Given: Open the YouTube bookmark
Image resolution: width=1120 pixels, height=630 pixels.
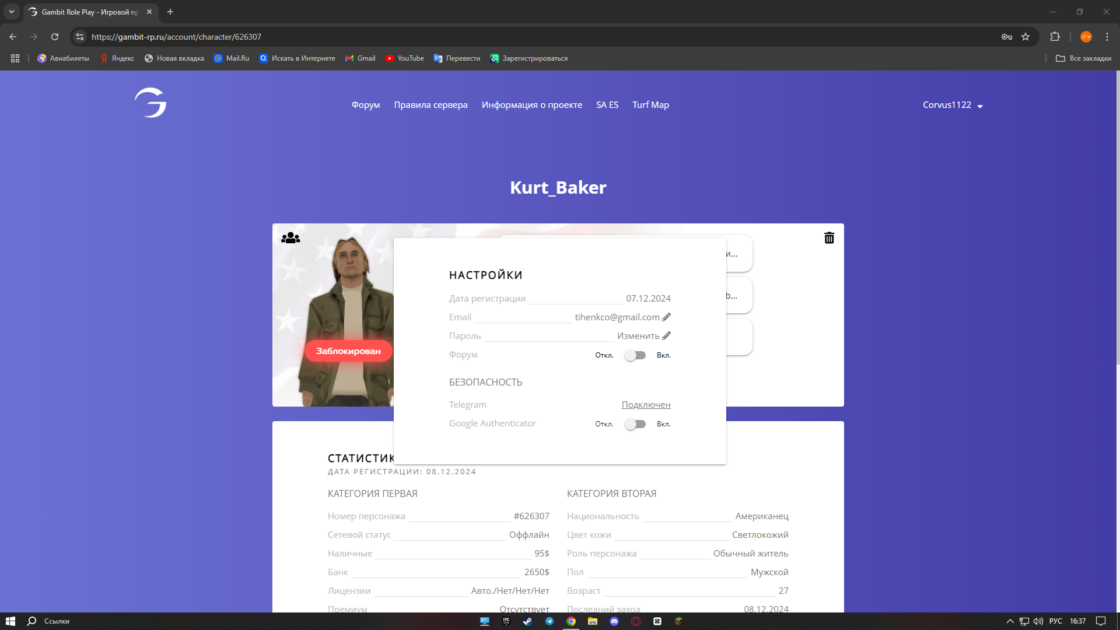Looking at the screenshot, I should (404, 58).
